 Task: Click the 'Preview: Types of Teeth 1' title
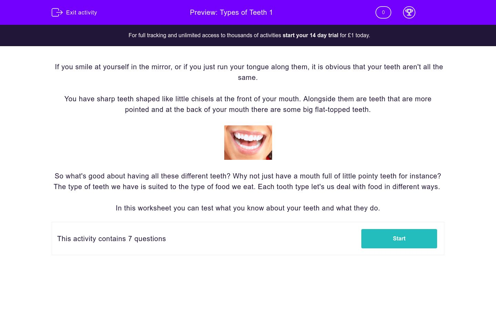point(231,12)
